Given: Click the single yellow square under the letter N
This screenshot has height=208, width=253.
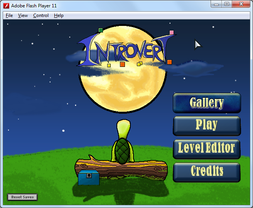Looking at the screenshot, I should coord(109,65).
